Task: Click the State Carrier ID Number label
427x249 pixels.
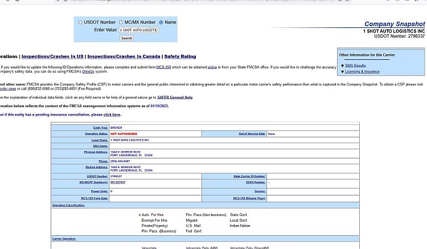Action: coord(249,176)
